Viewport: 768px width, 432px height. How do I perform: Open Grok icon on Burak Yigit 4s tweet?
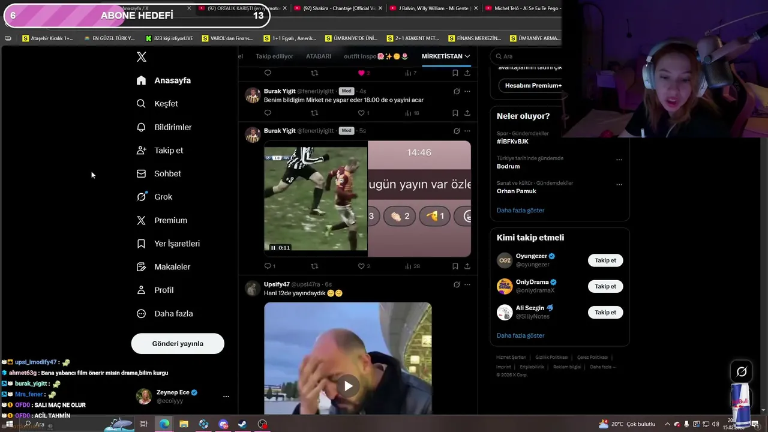[x=457, y=91]
